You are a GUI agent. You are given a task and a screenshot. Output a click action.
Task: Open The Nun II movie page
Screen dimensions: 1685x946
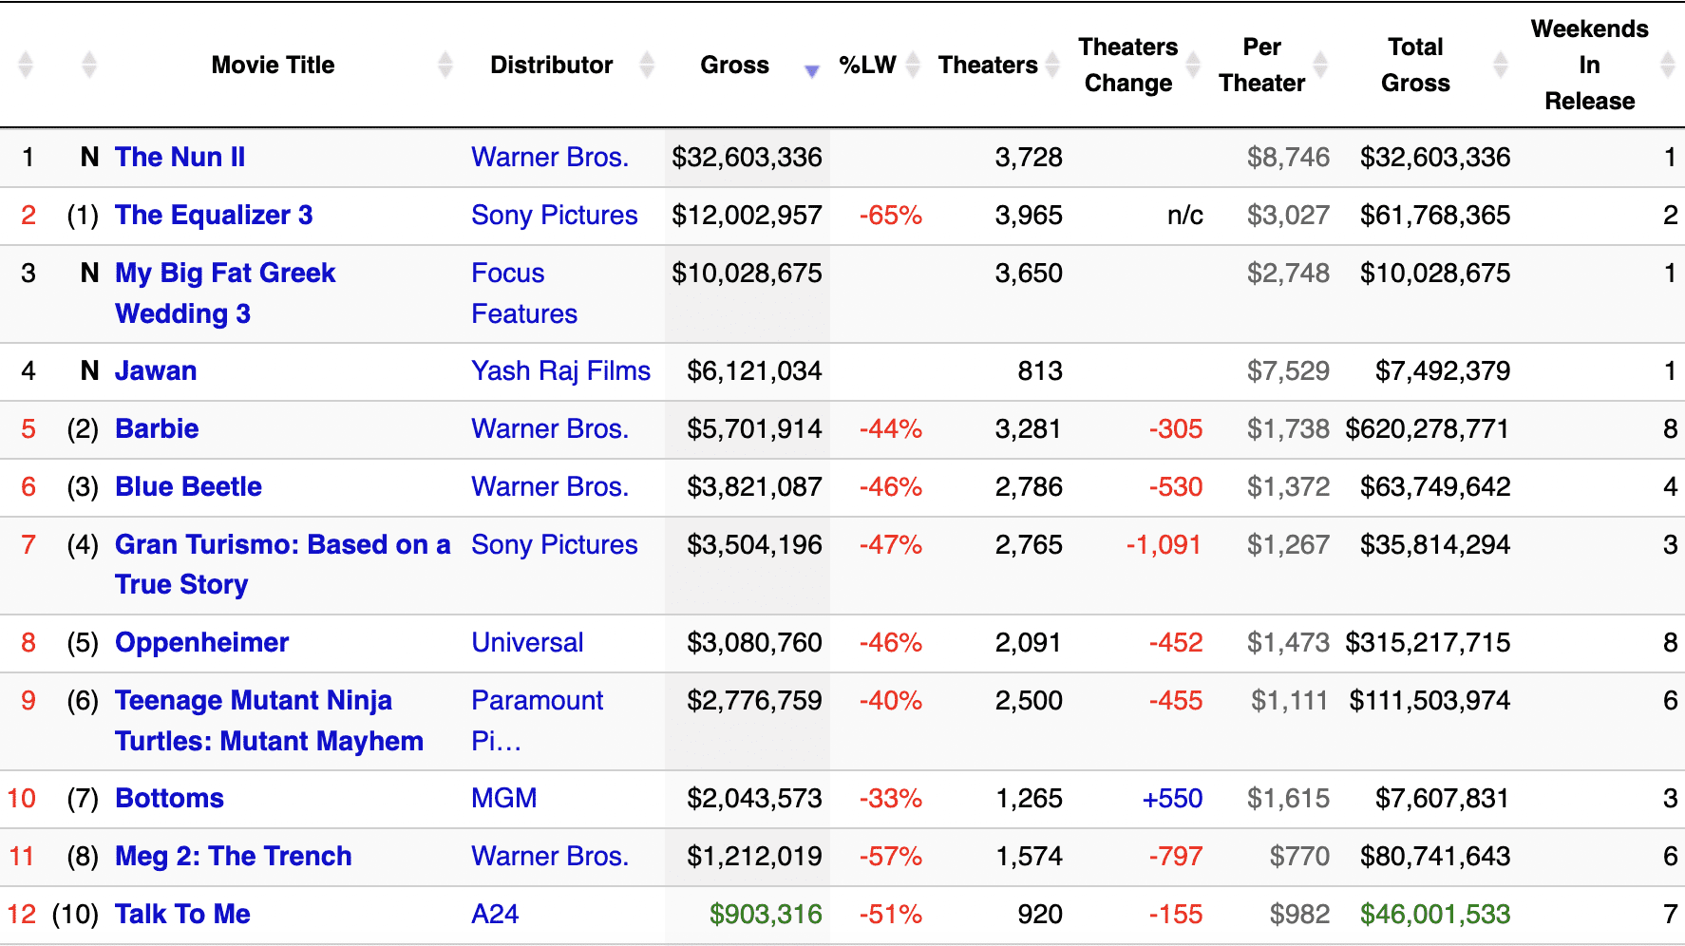pos(180,157)
